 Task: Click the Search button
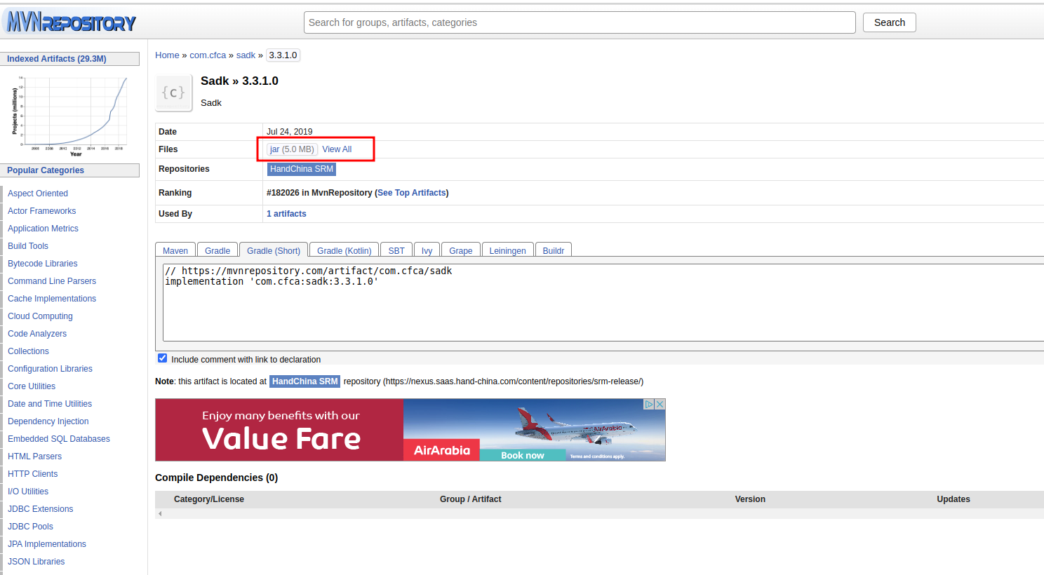(889, 22)
